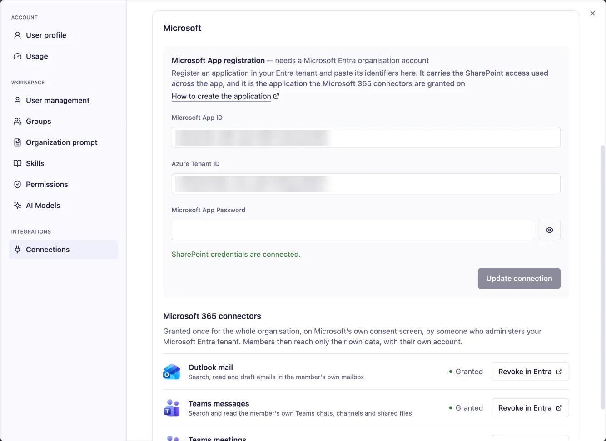Show the Microsoft App Password with the eye icon
606x441 pixels.
click(549, 230)
